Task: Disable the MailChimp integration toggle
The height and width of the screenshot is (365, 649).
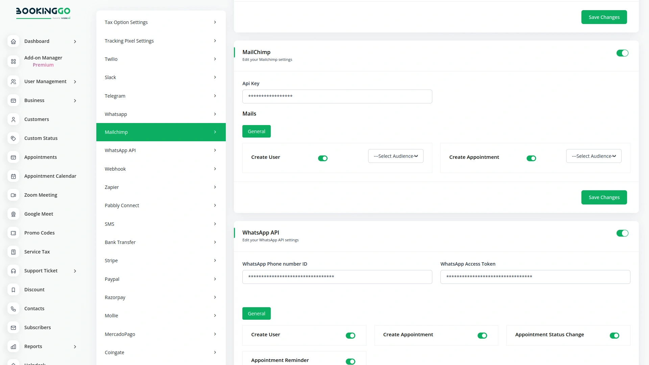Action: click(x=622, y=53)
